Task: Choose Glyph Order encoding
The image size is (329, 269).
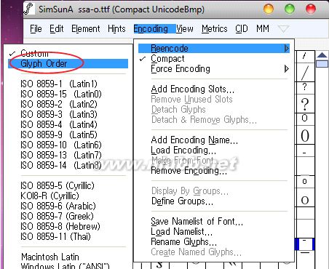Action: [68, 64]
